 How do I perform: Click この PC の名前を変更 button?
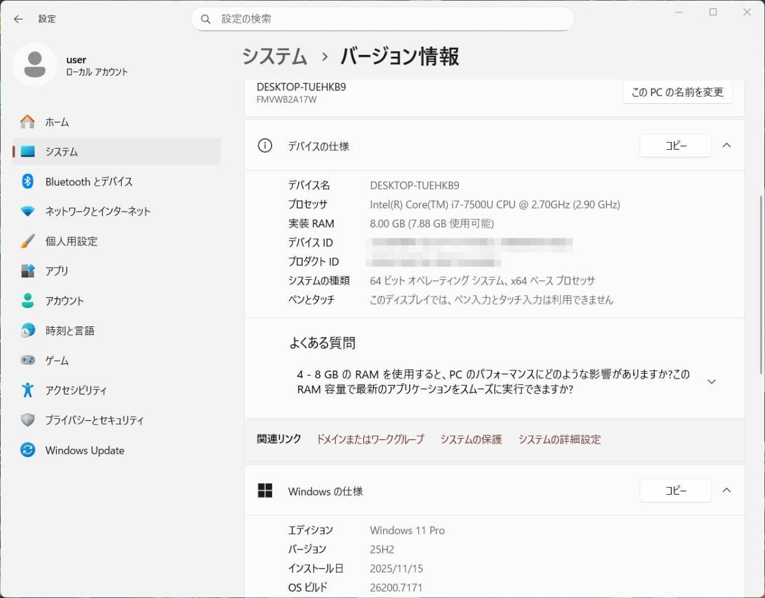pos(677,92)
